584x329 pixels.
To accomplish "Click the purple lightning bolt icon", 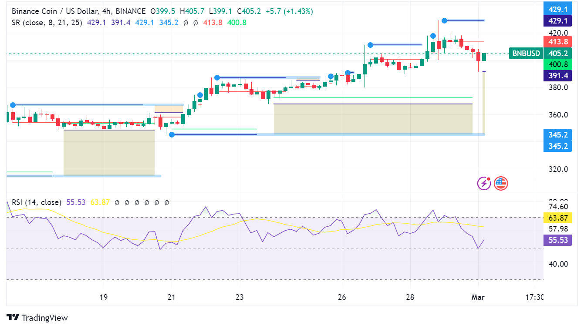I will pyautogui.click(x=484, y=183).
